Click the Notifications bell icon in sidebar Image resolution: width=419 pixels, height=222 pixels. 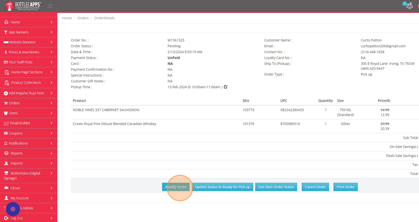tap(6, 143)
